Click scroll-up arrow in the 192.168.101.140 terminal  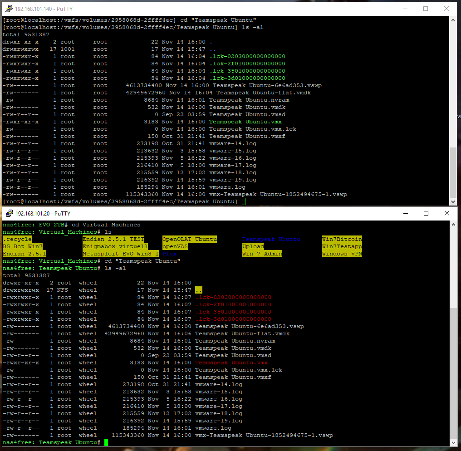click(453, 21)
